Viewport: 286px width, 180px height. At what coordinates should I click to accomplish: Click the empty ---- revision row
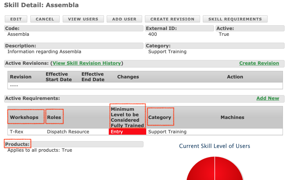(x=145, y=86)
